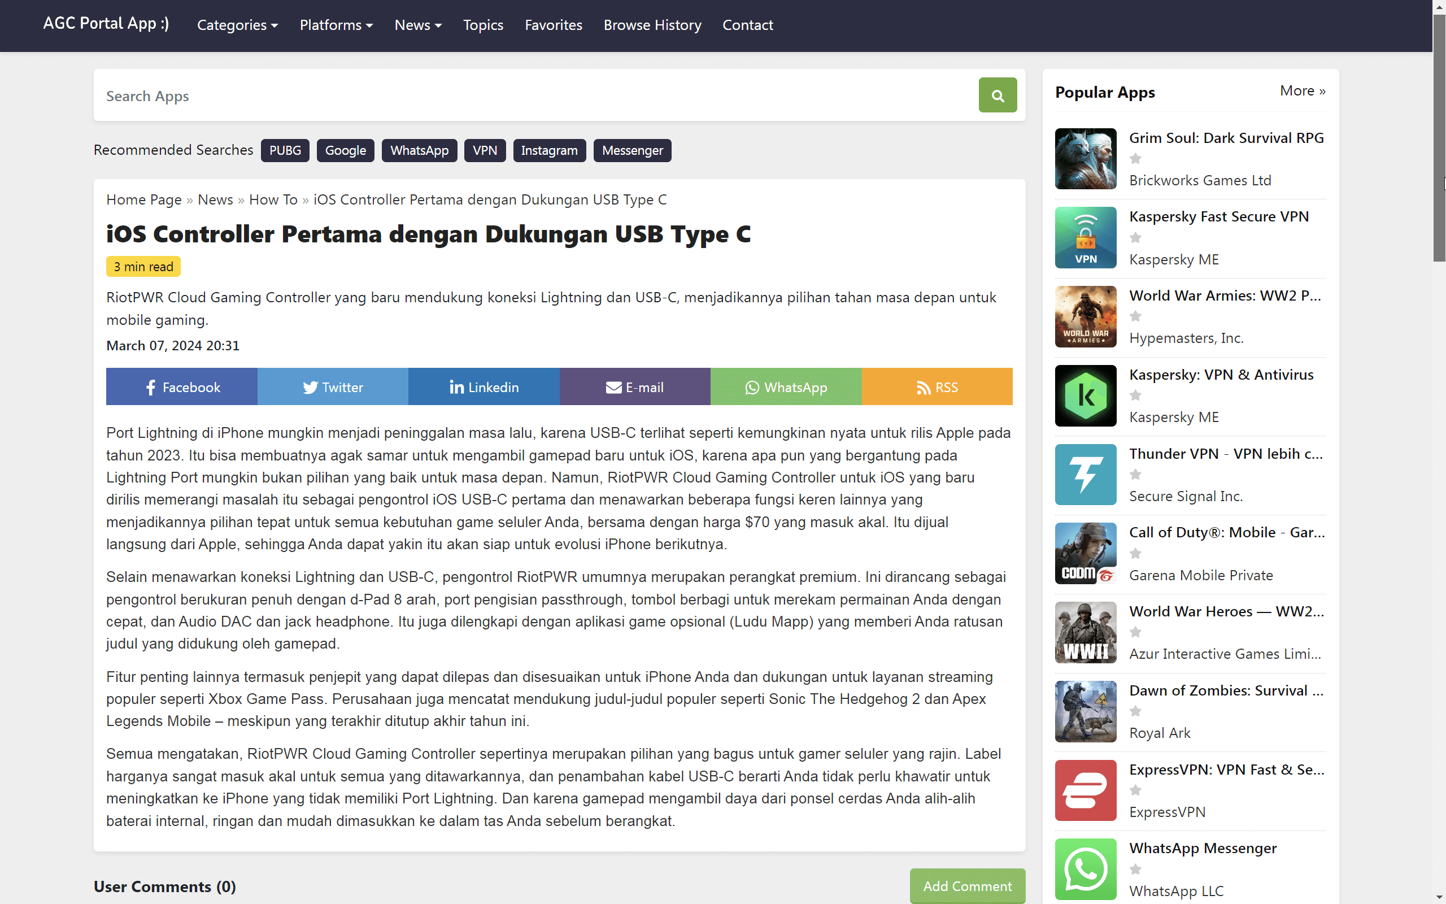This screenshot has height=904, width=1446.
Task: Open the Favorites menu item
Action: pyautogui.click(x=554, y=25)
